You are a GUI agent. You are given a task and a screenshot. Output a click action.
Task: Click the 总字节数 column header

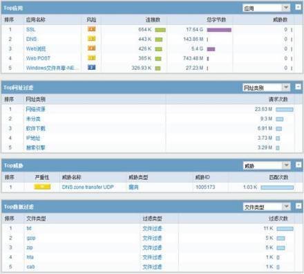click(216, 19)
